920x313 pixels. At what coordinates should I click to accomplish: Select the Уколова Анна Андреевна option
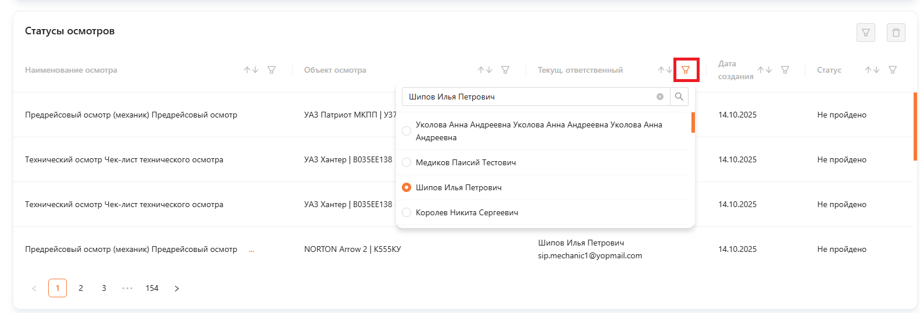point(406,131)
